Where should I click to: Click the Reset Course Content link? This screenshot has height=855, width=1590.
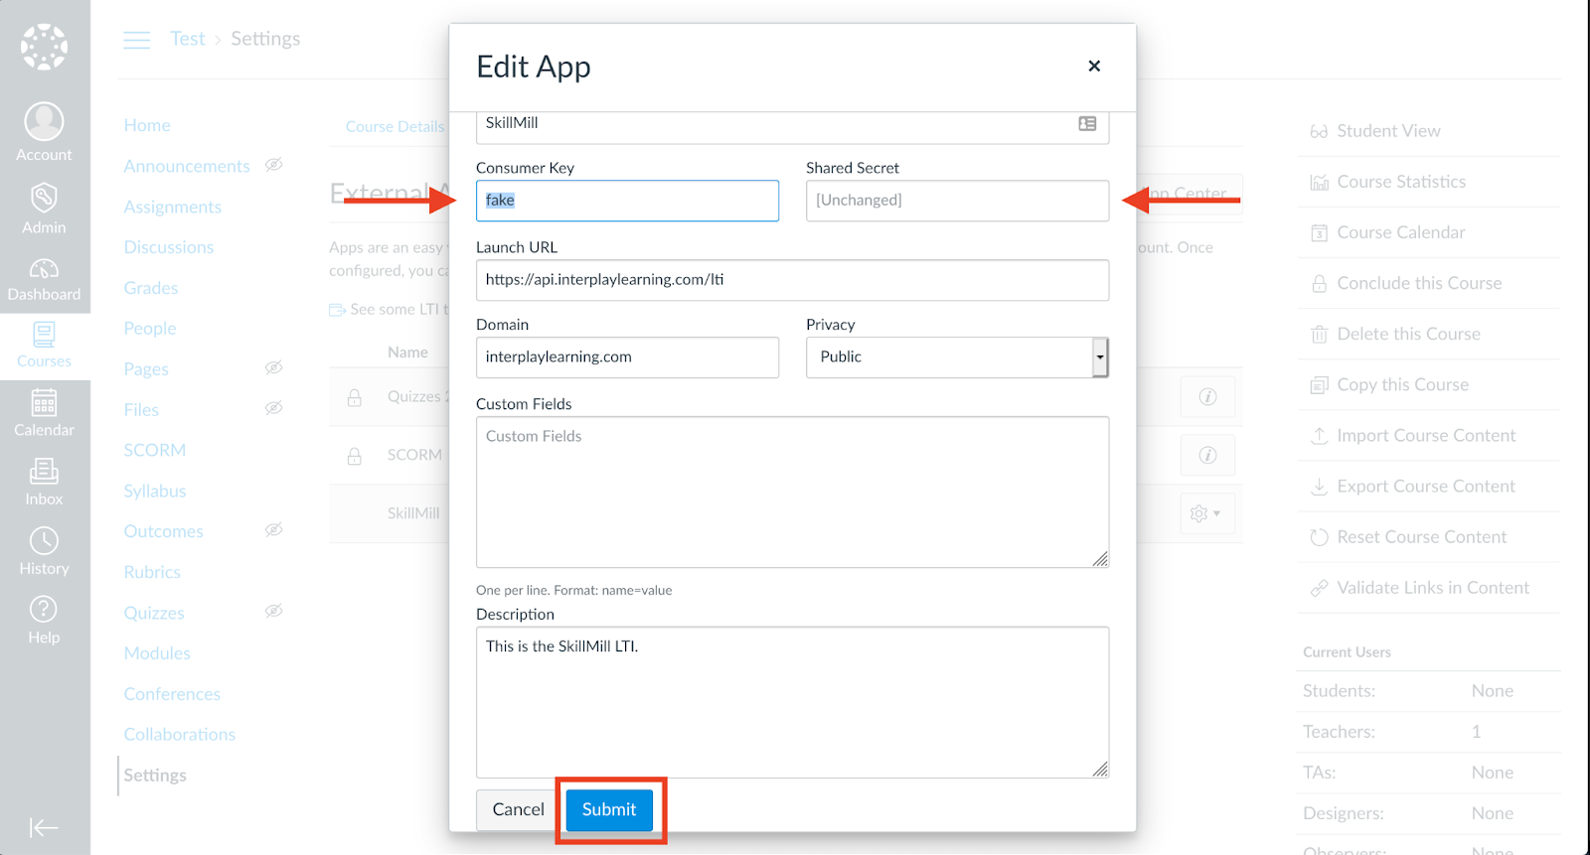pos(1421,537)
